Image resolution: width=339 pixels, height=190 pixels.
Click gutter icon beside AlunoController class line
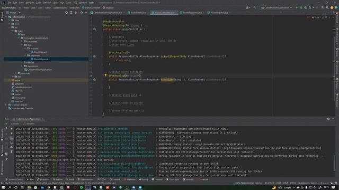(x=94, y=29)
